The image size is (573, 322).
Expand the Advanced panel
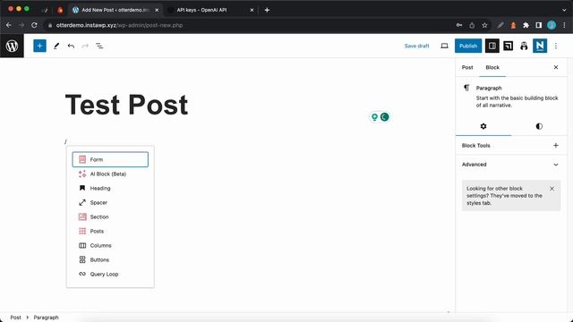coord(511,165)
